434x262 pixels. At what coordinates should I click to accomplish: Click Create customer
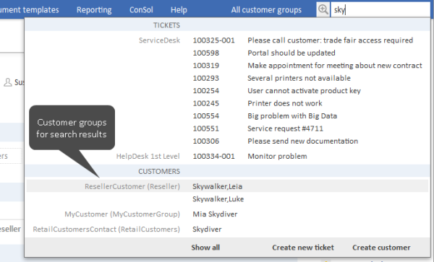(381, 248)
